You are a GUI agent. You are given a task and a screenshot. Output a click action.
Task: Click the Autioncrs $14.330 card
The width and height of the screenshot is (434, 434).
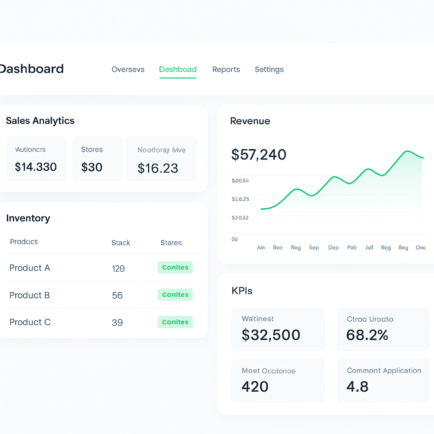pos(36,159)
